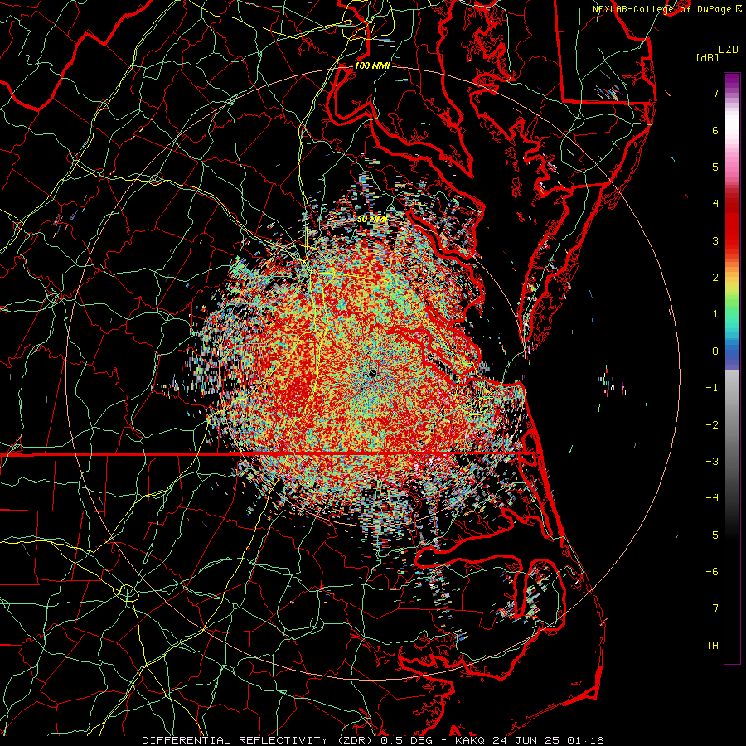Click the 0 dB tick label
The image size is (746, 746).
click(715, 351)
